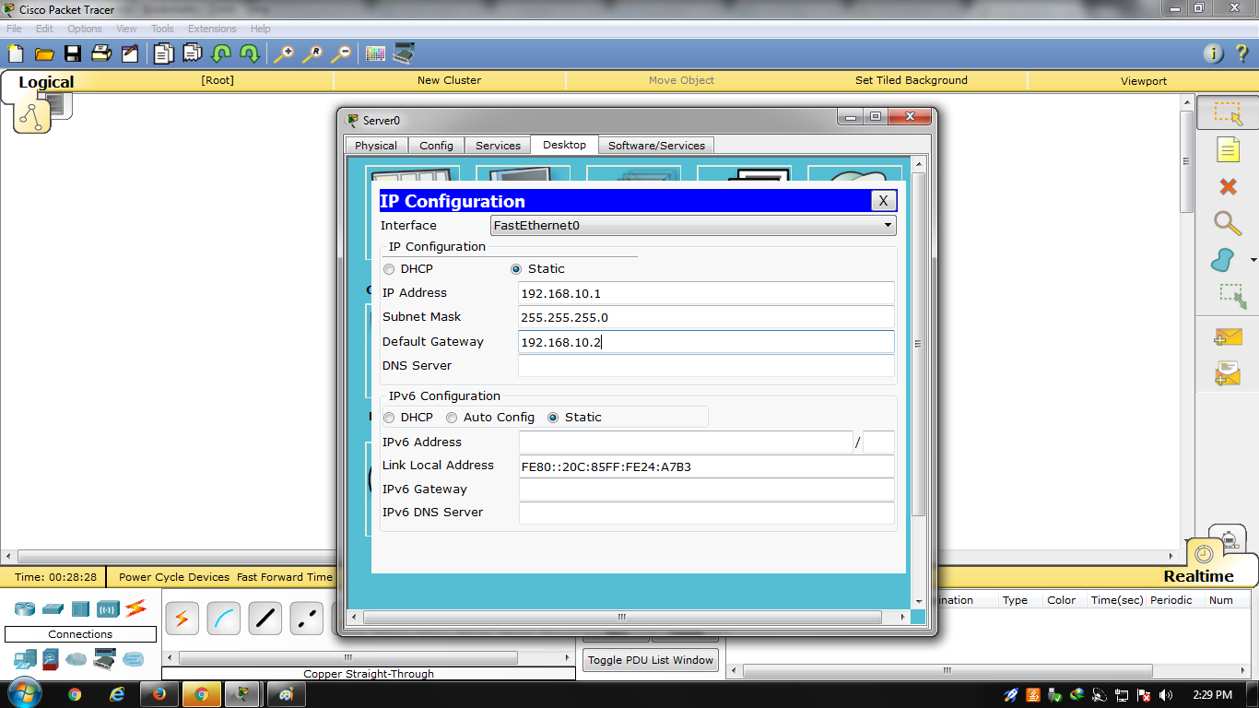
Task: Switch to the Services tab
Action: [x=498, y=146]
